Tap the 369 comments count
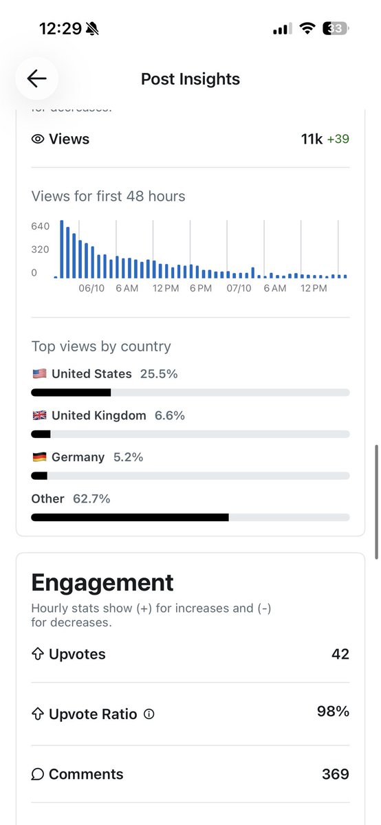 (x=336, y=774)
